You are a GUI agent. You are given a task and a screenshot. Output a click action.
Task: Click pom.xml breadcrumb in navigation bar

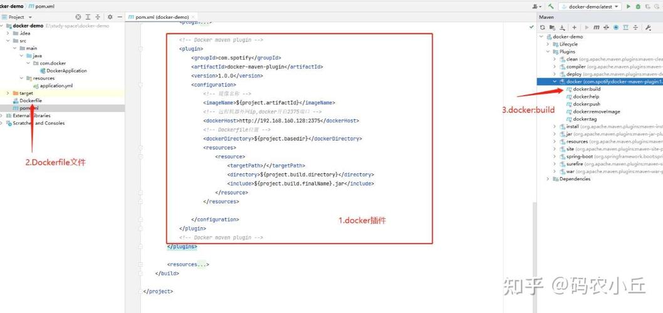point(41,6)
